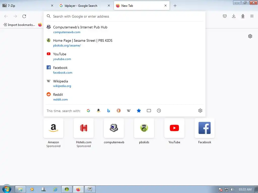
Task: Search this time with Amazon icon
Action: coord(99,111)
